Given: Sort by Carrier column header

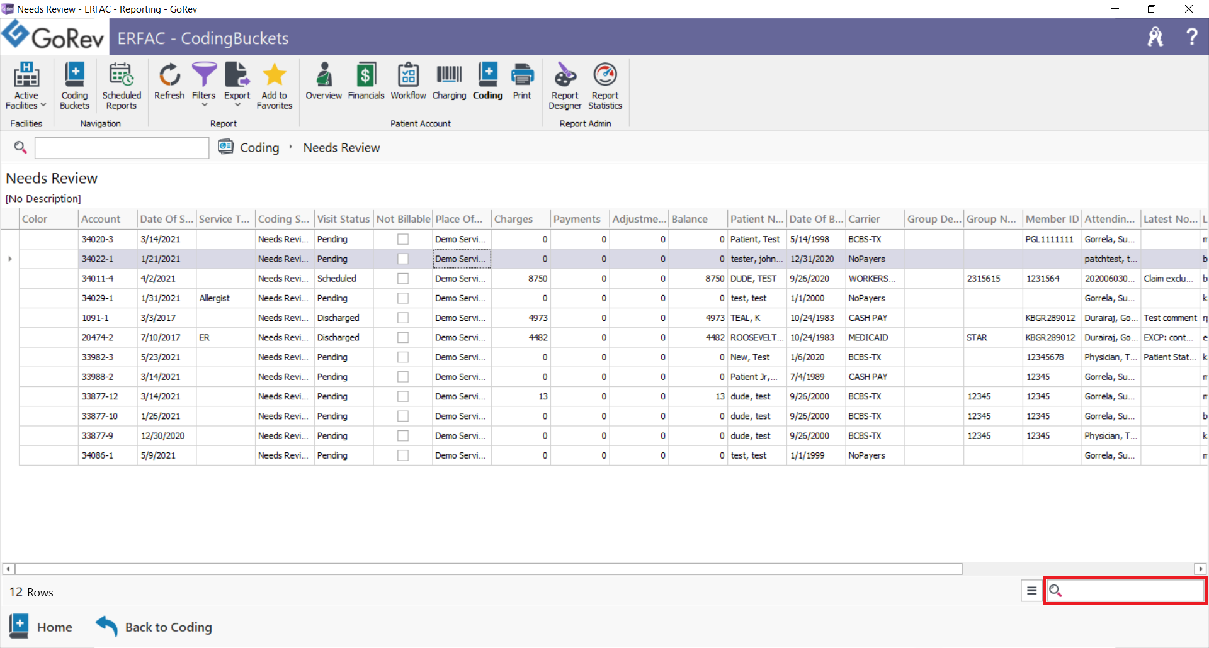Looking at the screenshot, I should tap(875, 219).
